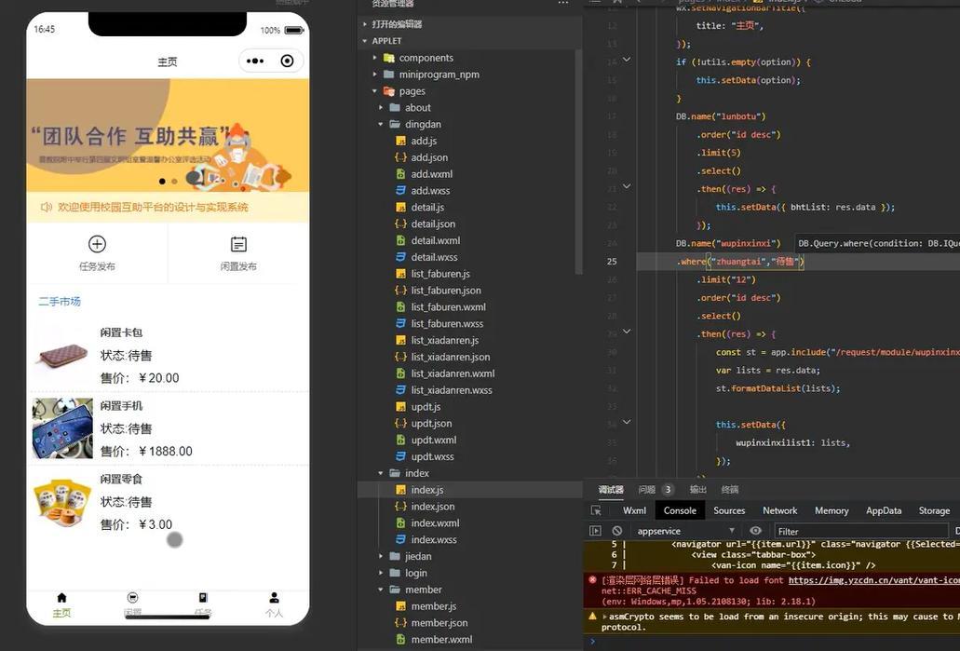Open the vant font URL link

point(873,580)
